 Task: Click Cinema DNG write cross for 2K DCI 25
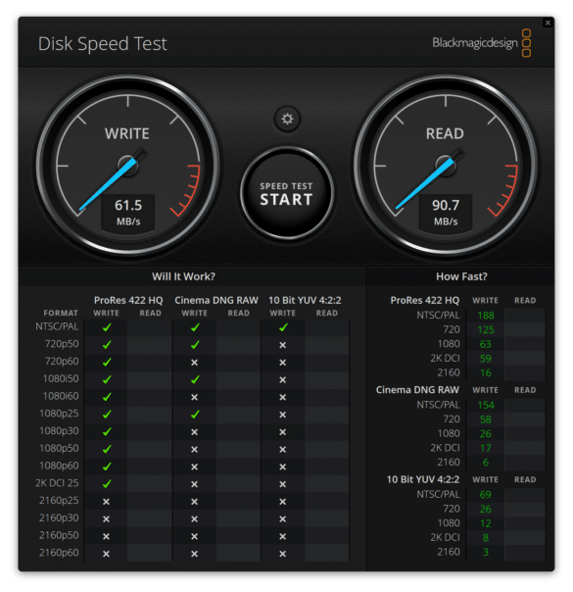(194, 484)
